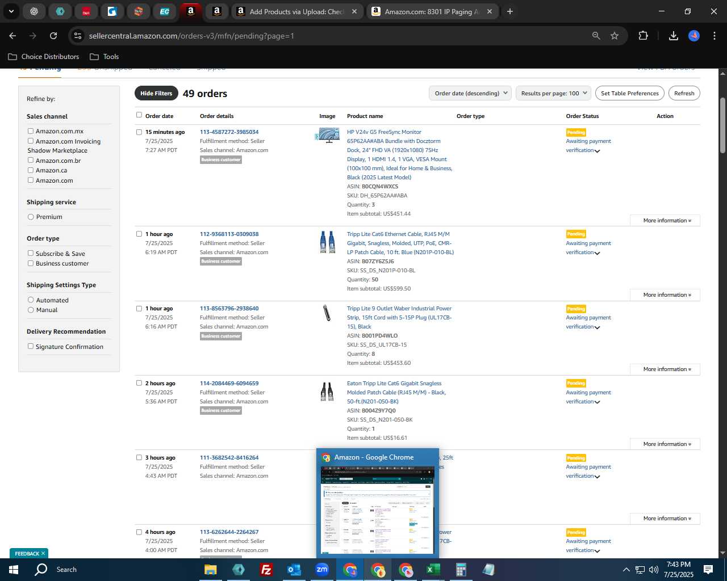Open Zoom from taskbar
The image size is (727, 581).
pos(322,570)
